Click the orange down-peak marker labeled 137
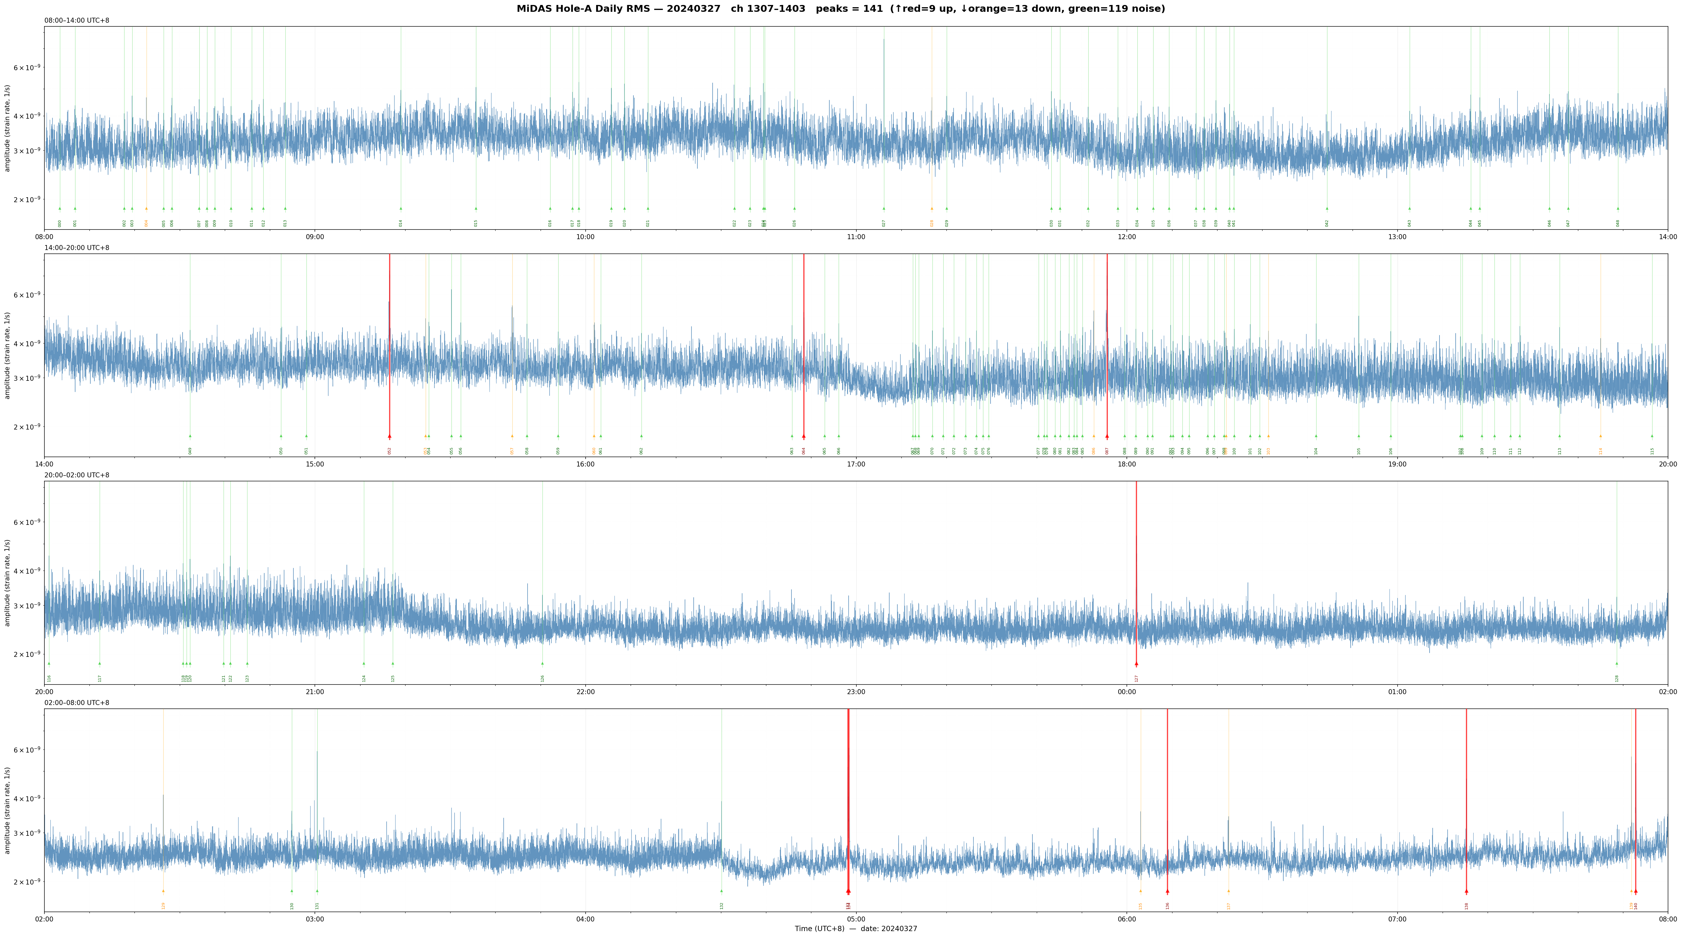Viewport: 1682px width, 937px height. click(1228, 891)
